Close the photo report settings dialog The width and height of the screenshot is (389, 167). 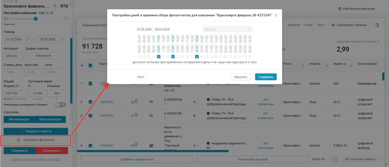(x=276, y=15)
